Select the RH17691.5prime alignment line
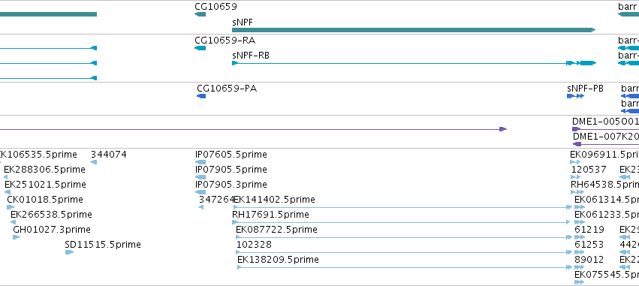This screenshot has height=286, width=639. point(401,222)
